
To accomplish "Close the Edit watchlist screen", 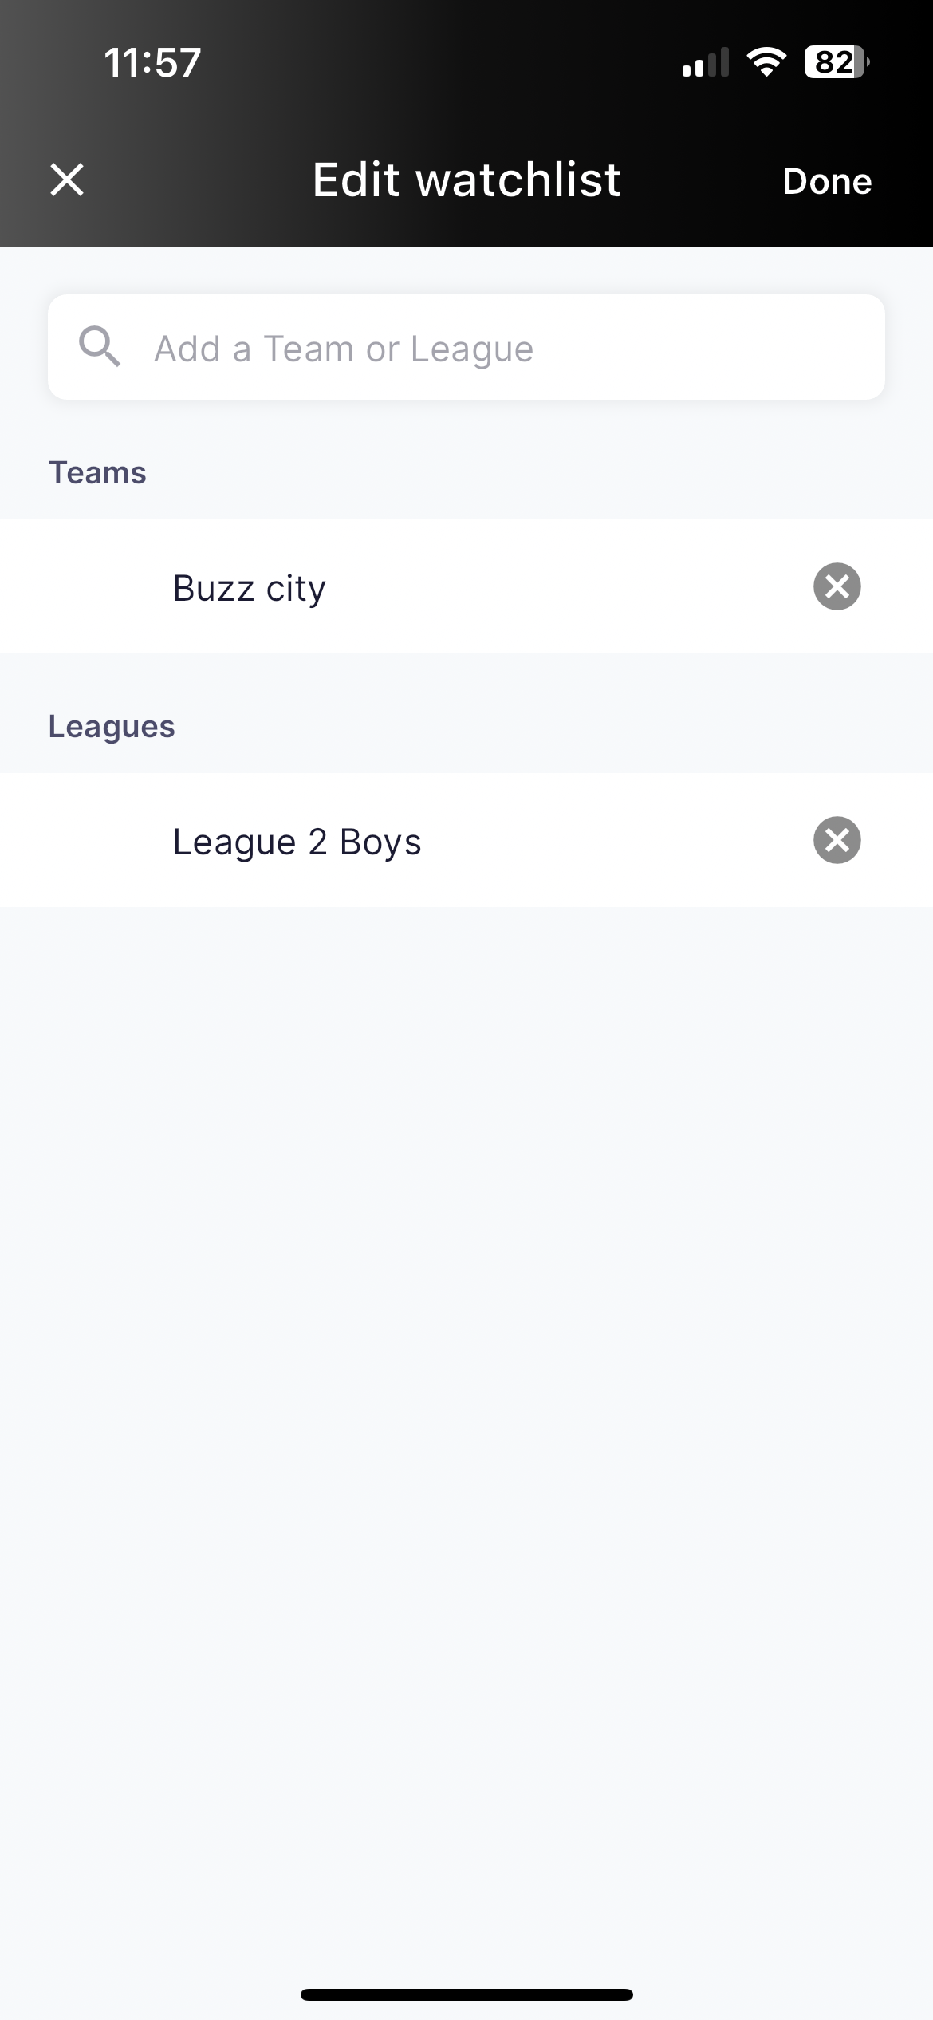I will click(x=67, y=180).
